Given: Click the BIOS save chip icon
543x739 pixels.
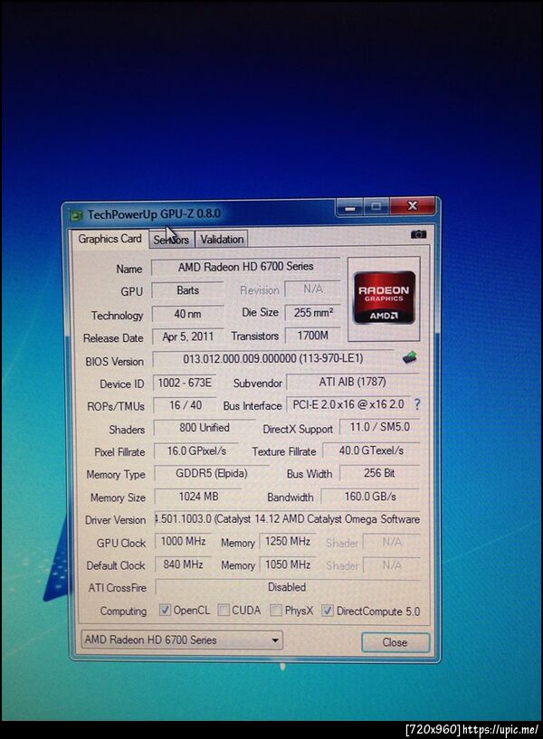Looking at the screenshot, I should click(x=410, y=357).
